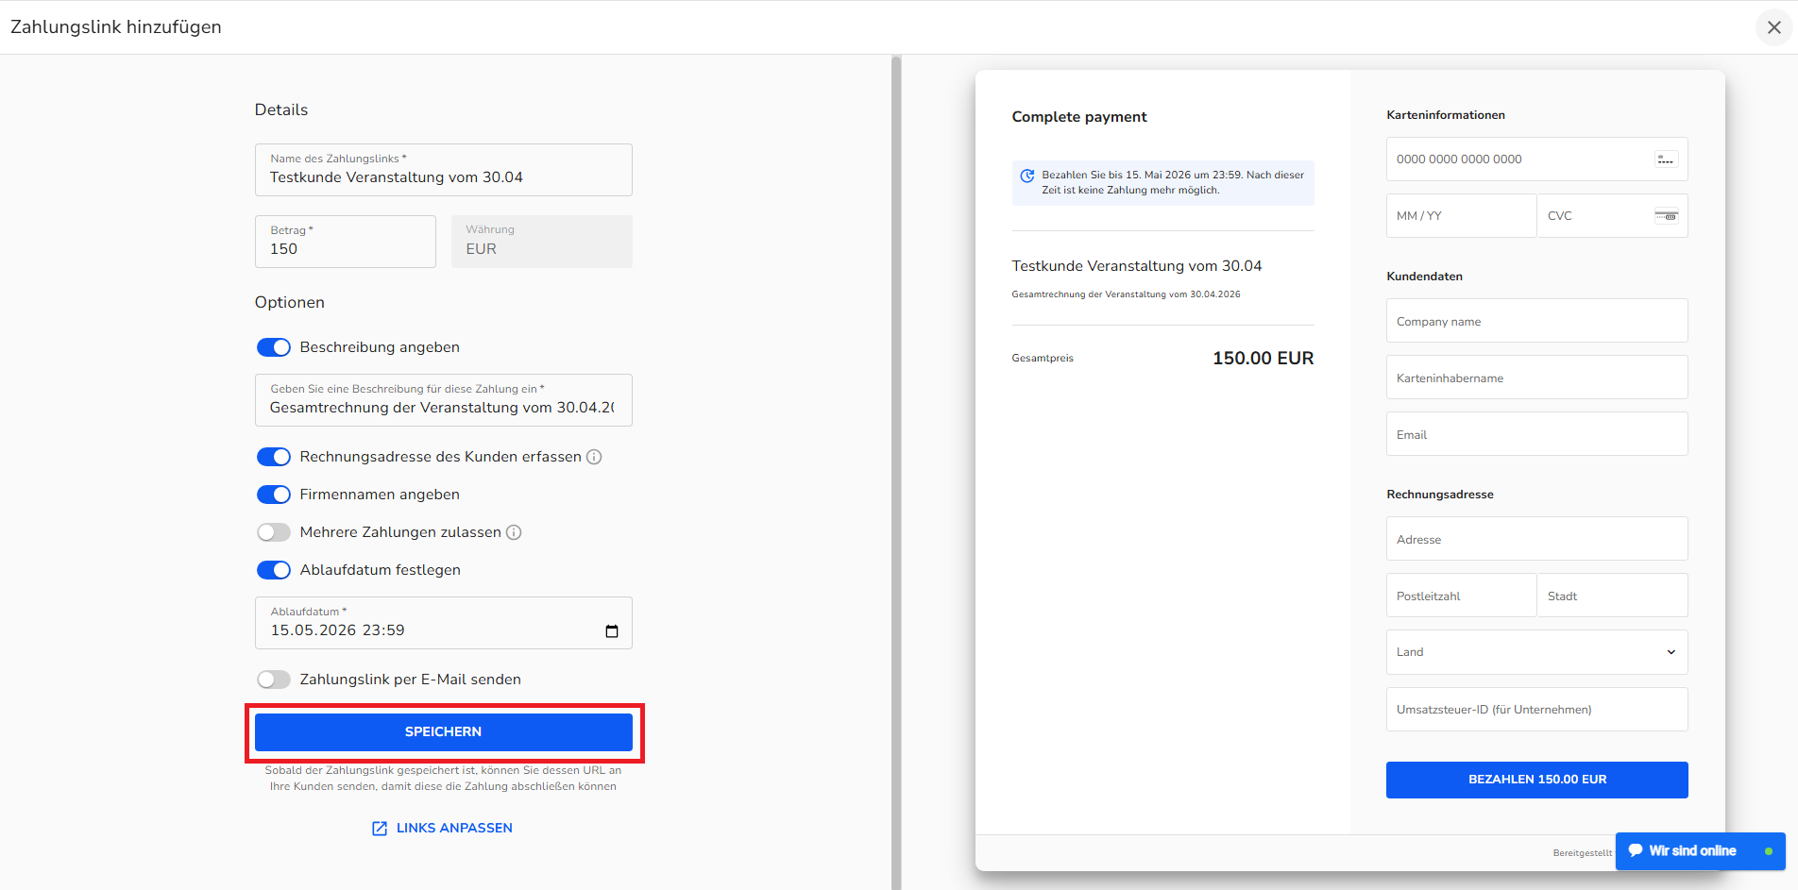Click the card brand icon in card number field
This screenshot has width=1798, height=890.
(x=1666, y=160)
